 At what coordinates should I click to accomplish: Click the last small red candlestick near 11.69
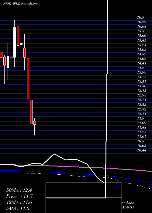coord(35,123)
